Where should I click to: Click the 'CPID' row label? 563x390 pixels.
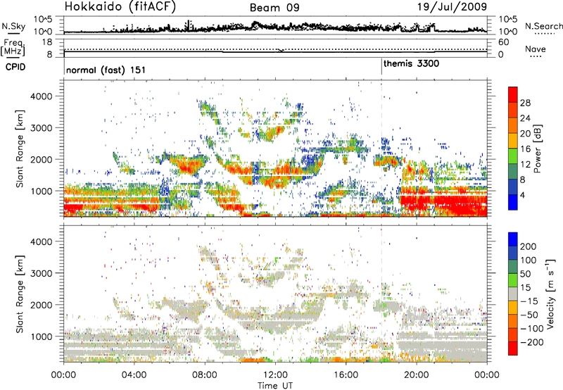[15, 67]
